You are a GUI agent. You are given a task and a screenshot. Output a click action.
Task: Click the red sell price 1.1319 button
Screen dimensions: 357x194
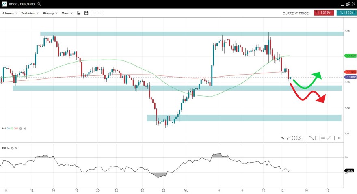[324, 13]
